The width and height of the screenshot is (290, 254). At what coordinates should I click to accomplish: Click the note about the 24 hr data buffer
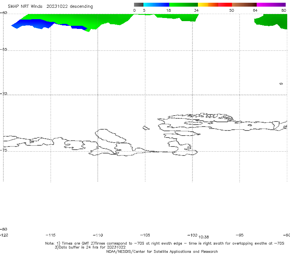tap(90, 247)
